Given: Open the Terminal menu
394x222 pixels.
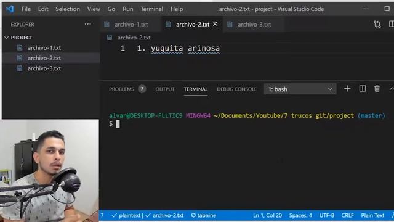Looking at the screenshot, I should [152, 9].
